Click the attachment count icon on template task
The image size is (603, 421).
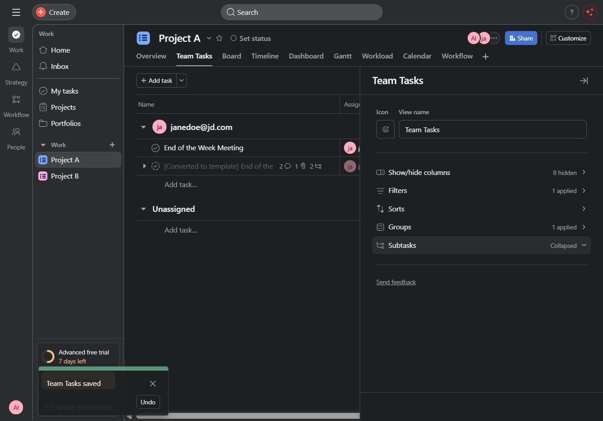300,166
